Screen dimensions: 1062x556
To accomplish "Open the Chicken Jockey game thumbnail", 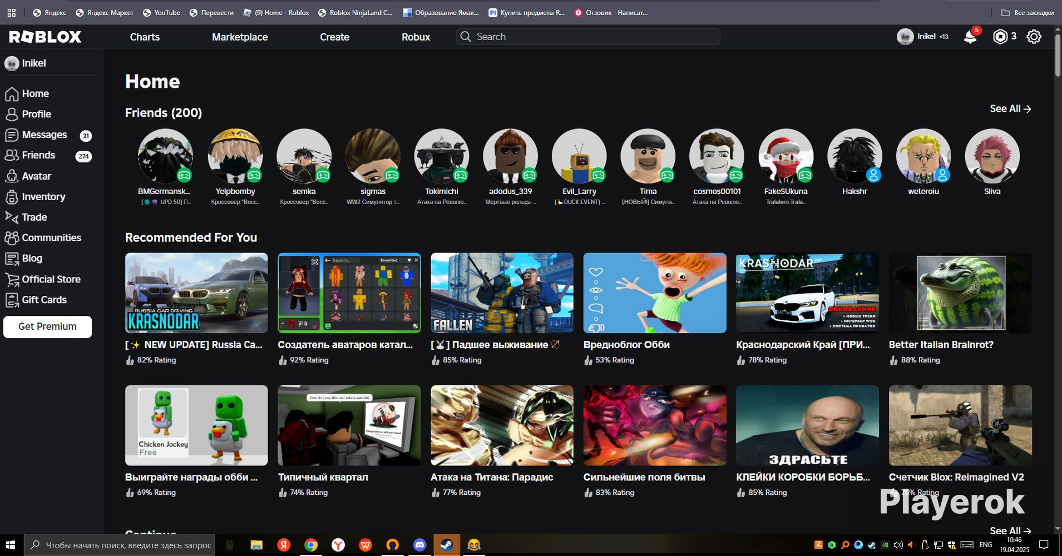I will [196, 425].
